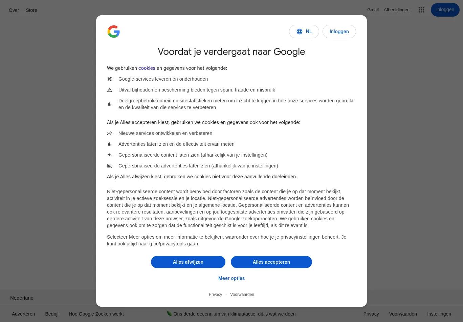Click the green leaf klimaatactie icon
This screenshot has height=322, width=463.
click(x=169, y=314)
